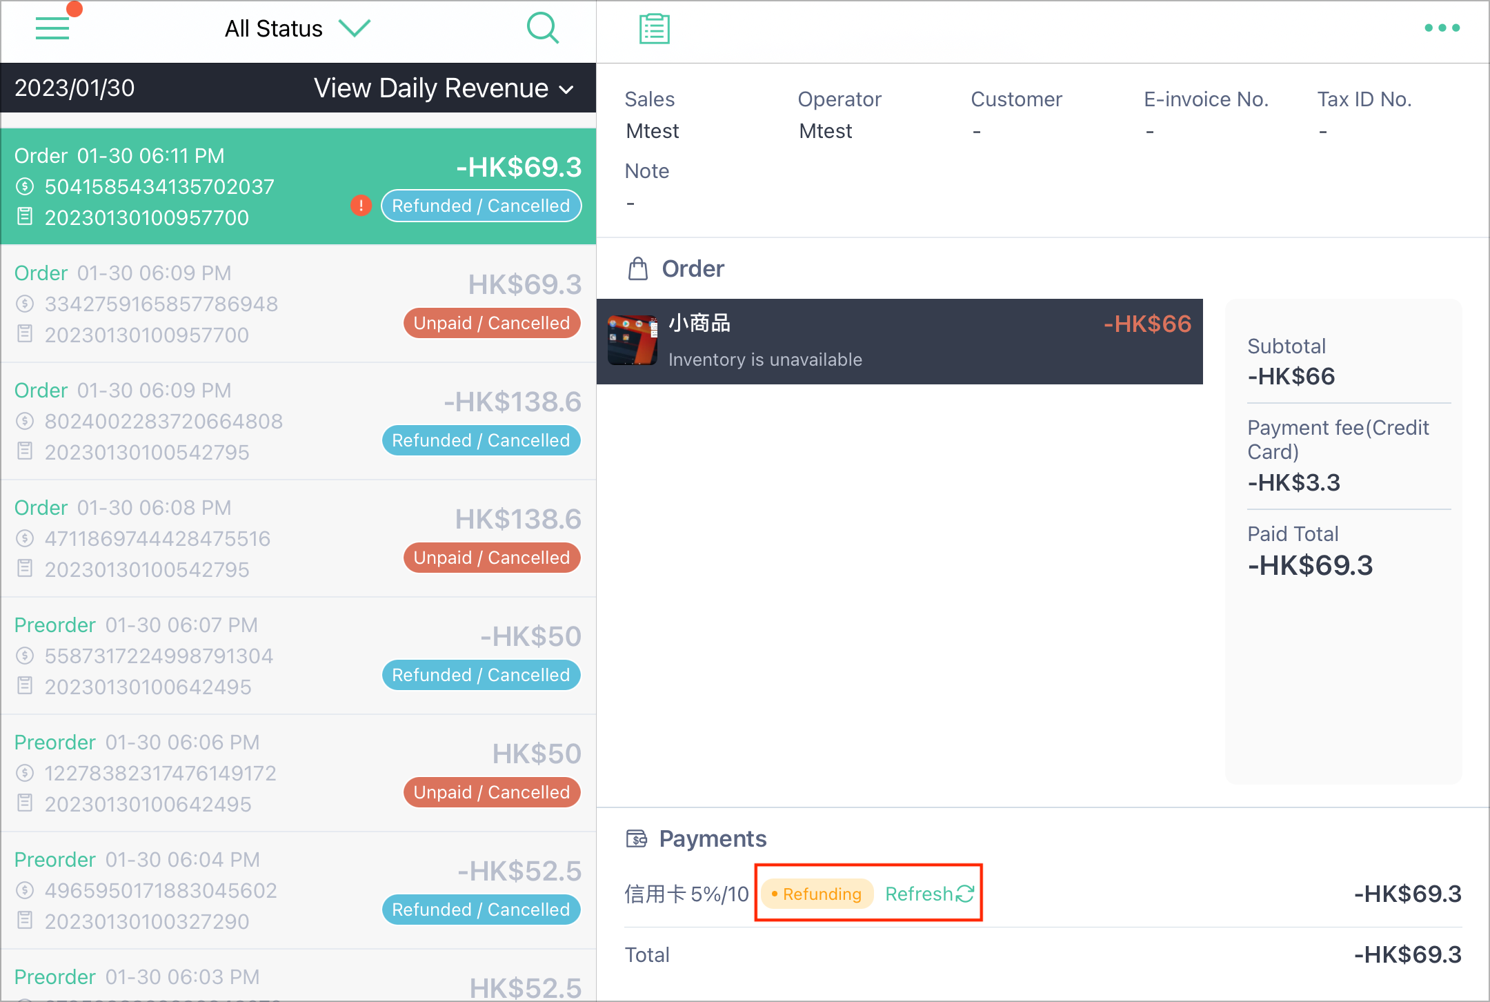
Task: Open the All Status filter dropdown
Action: click(x=298, y=28)
